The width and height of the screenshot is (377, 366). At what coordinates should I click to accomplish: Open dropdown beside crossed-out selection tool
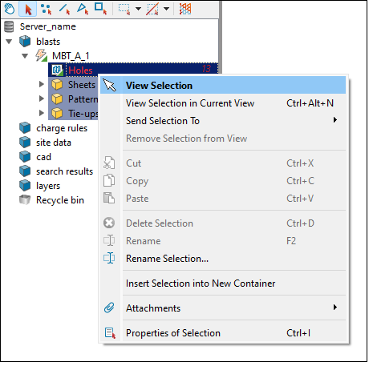click(166, 9)
